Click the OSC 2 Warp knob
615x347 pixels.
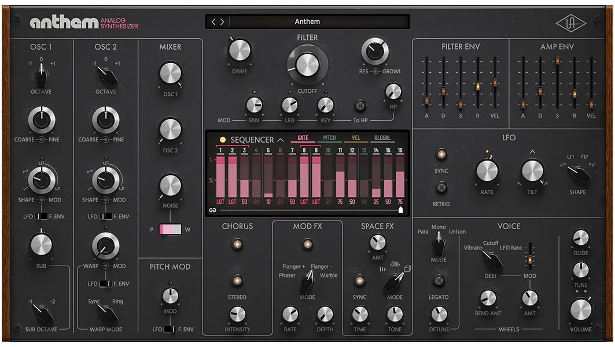pos(105,246)
